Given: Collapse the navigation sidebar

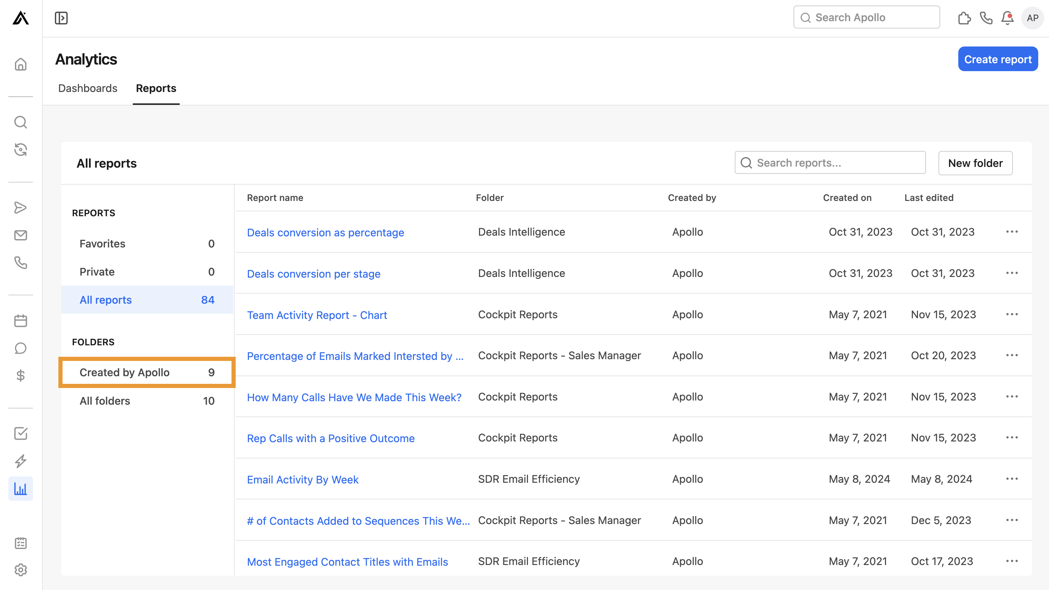Looking at the screenshot, I should (61, 18).
